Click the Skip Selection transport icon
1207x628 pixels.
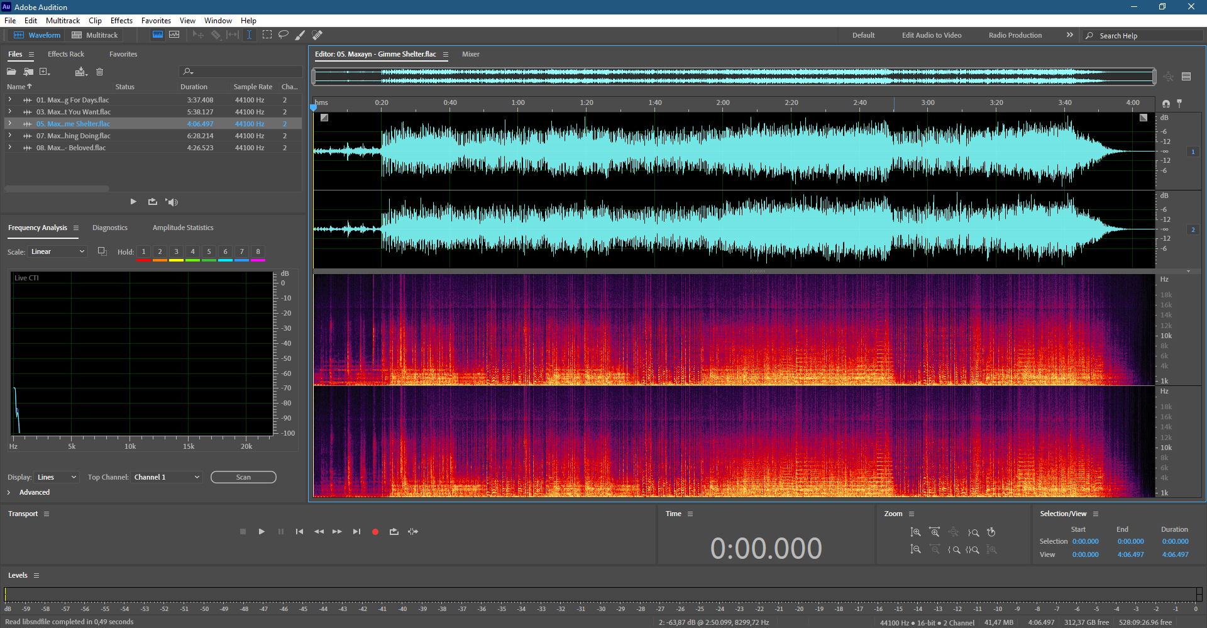click(413, 532)
